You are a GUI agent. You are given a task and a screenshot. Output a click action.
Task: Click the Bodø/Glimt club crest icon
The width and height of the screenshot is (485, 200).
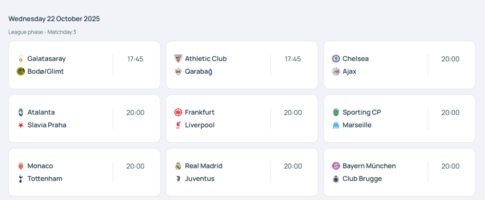click(20, 71)
